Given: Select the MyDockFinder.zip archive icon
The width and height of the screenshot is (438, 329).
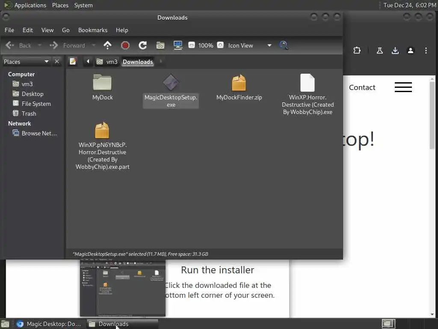Looking at the screenshot, I should coord(239,82).
